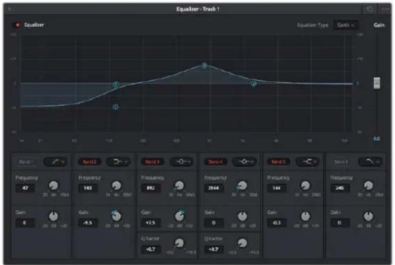Viewport: 395px width, 265px height.
Task: Click the Band 5 Frequency knob
Action: click(305, 185)
